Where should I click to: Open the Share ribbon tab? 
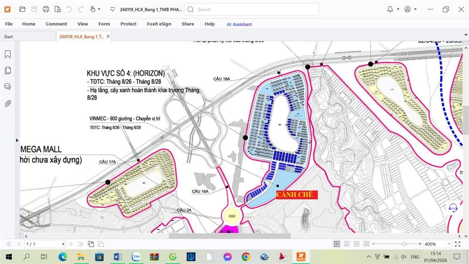tap(188, 24)
